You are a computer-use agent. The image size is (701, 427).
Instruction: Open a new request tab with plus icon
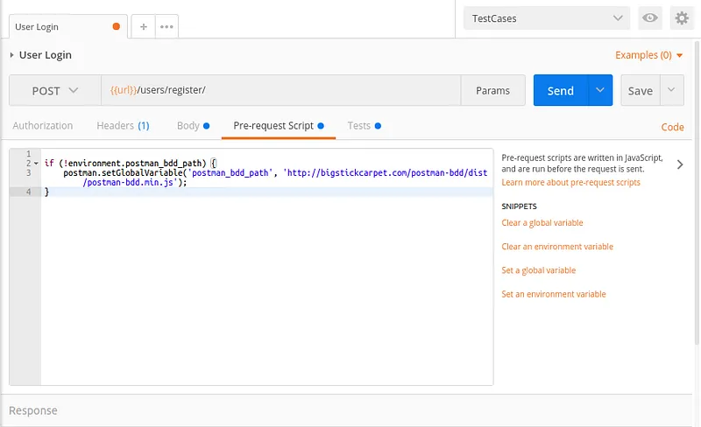[x=144, y=27]
